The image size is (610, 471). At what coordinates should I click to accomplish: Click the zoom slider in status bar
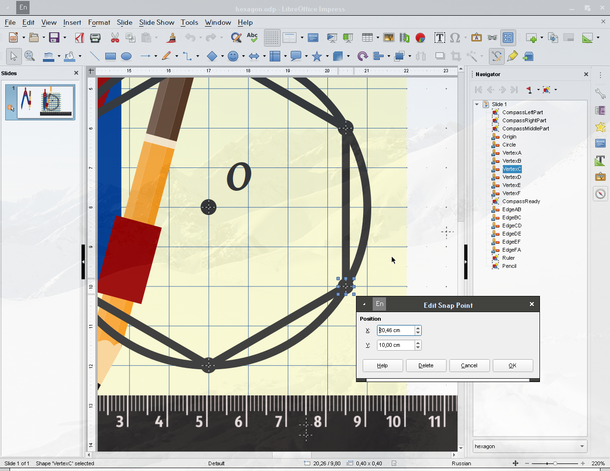555,463
